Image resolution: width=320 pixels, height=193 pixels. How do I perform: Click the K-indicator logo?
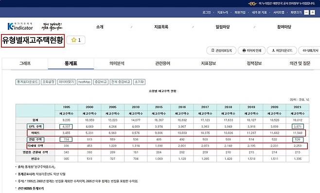tap(20, 26)
